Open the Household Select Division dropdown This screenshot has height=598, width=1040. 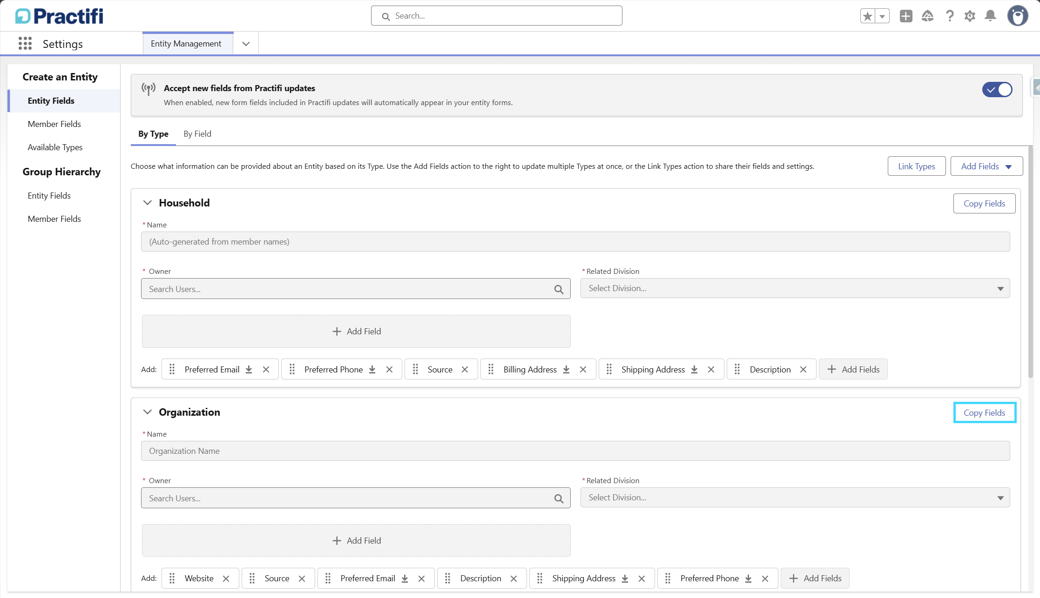795,288
